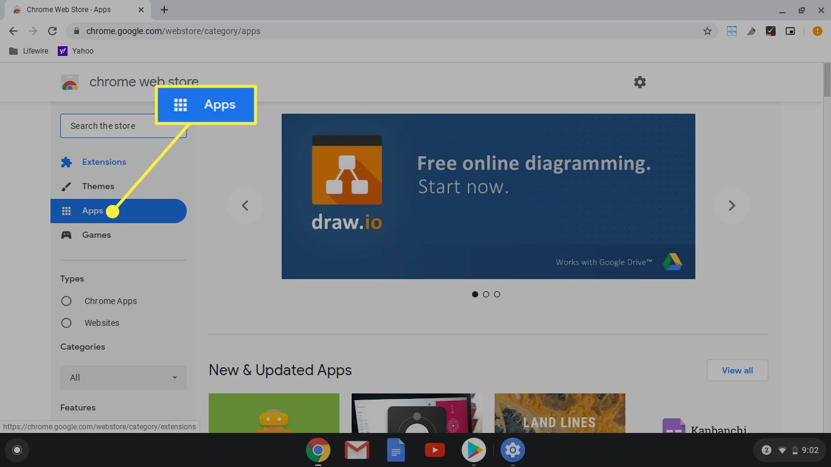Advance carousel with right arrow chevron
The image size is (831, 467).
731,206
